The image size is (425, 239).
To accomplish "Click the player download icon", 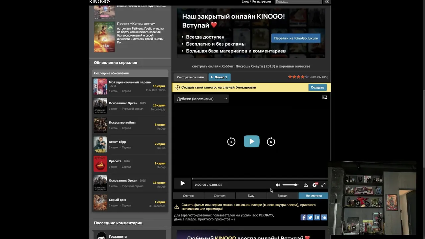I will [306, 185].
